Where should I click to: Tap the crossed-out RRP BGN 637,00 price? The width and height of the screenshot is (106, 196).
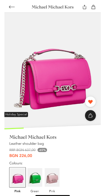tap(23, 150)
